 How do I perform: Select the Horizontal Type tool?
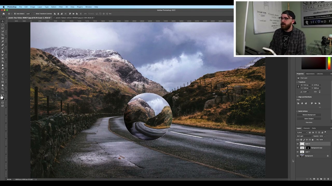coord(3,75)
